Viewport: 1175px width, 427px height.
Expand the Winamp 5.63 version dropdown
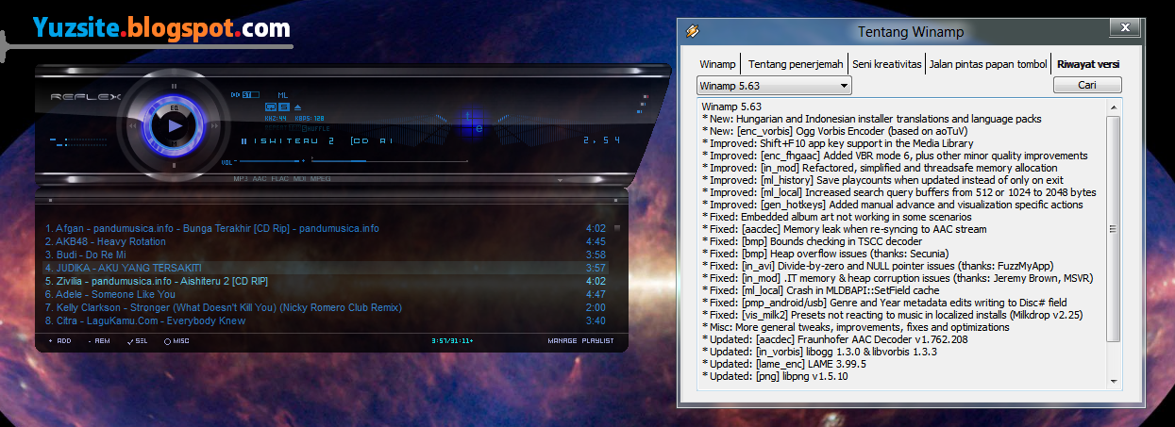click(x=774, y=86)
